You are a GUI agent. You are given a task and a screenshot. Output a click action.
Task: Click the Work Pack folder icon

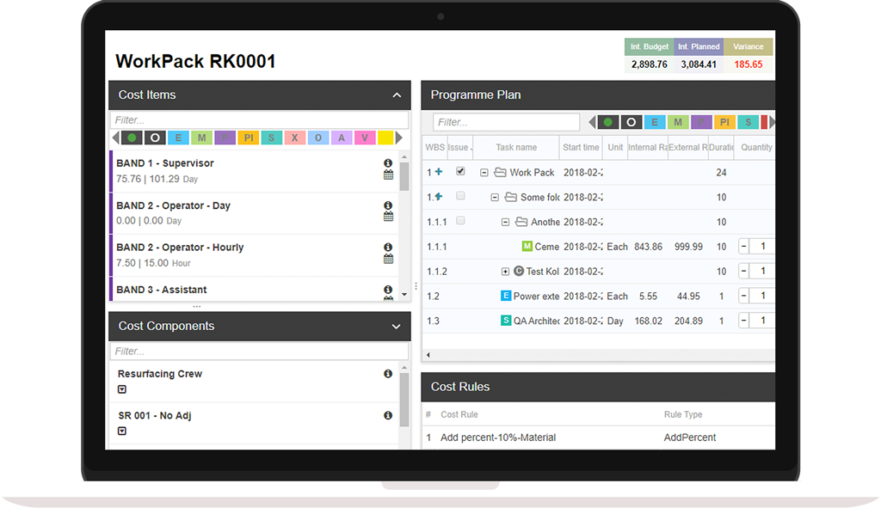click(x=500, y=172)
